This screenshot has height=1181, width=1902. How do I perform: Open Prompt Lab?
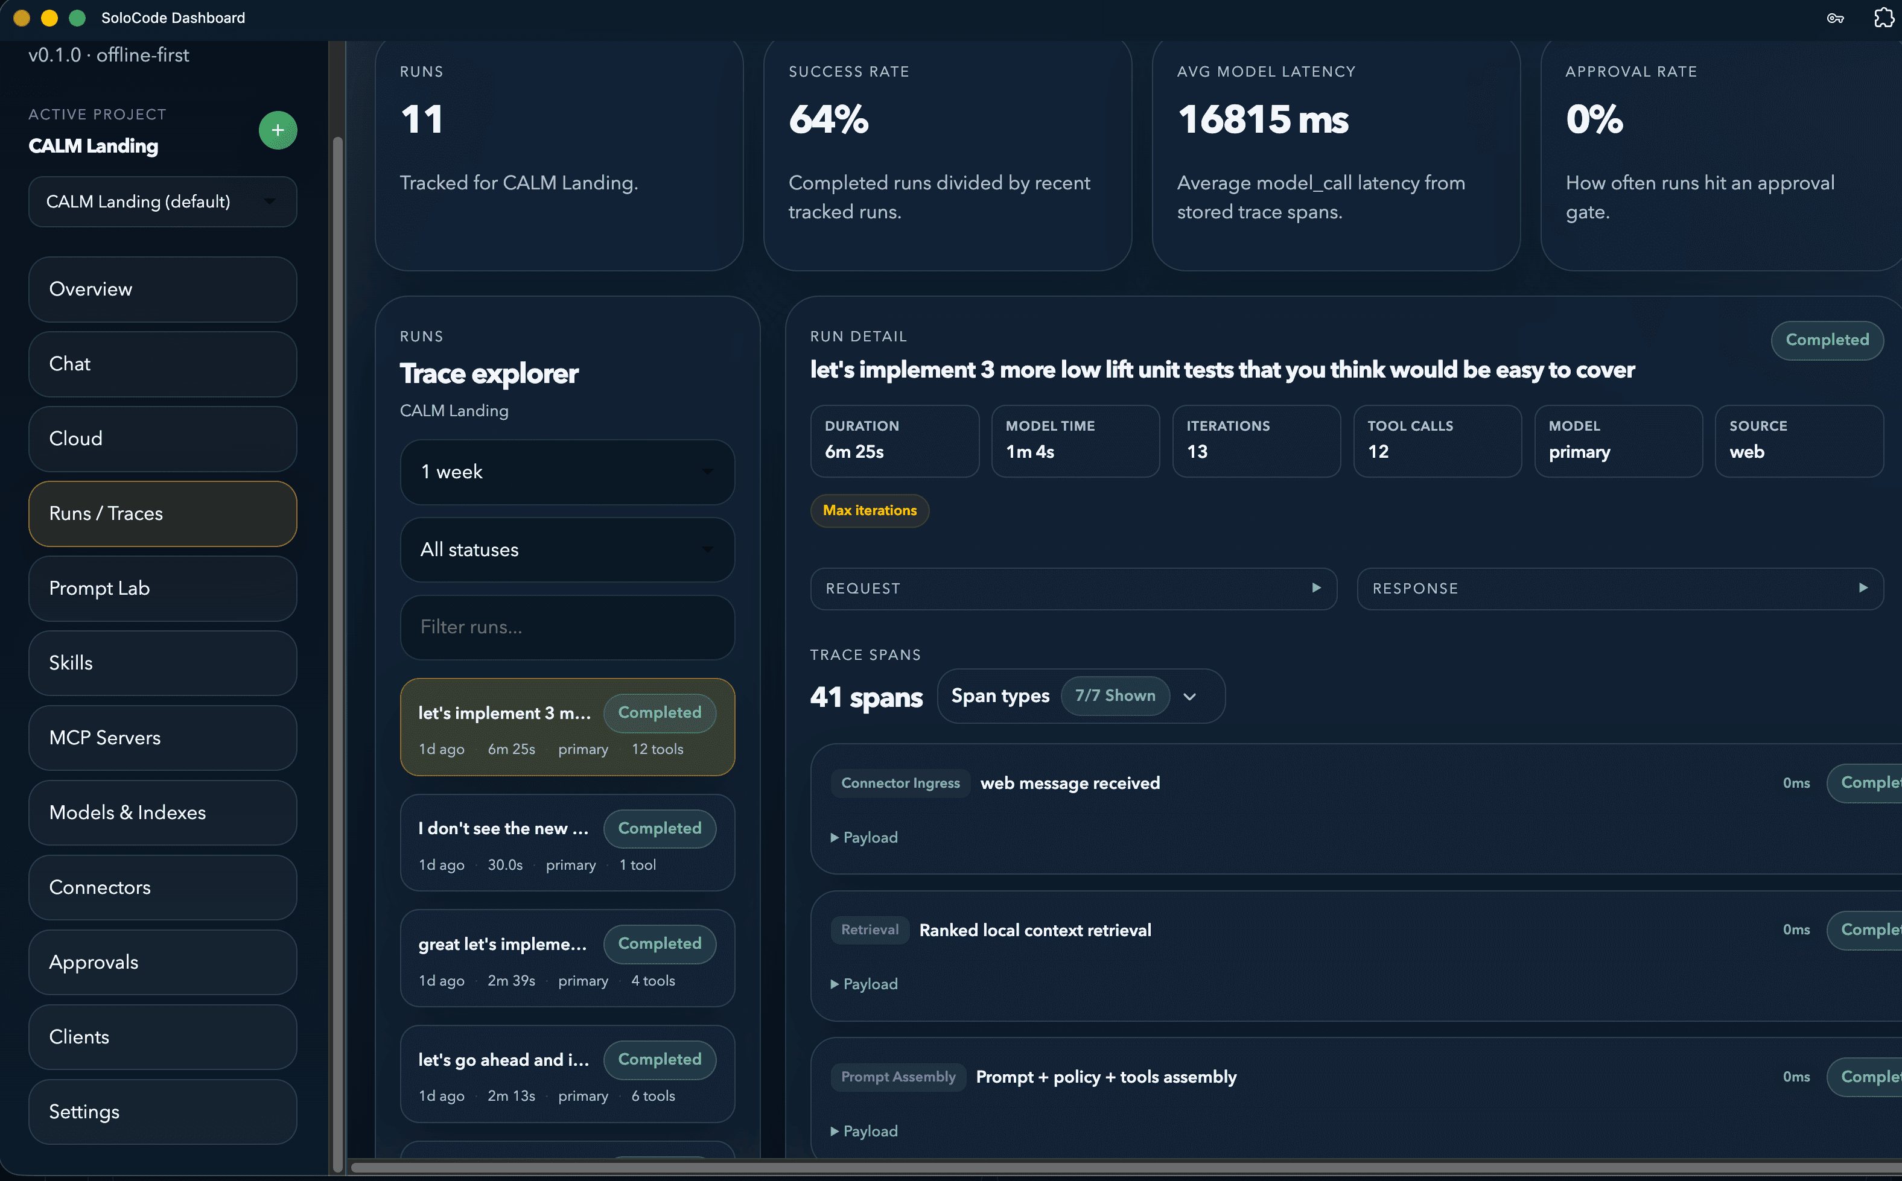coord(162,588)
